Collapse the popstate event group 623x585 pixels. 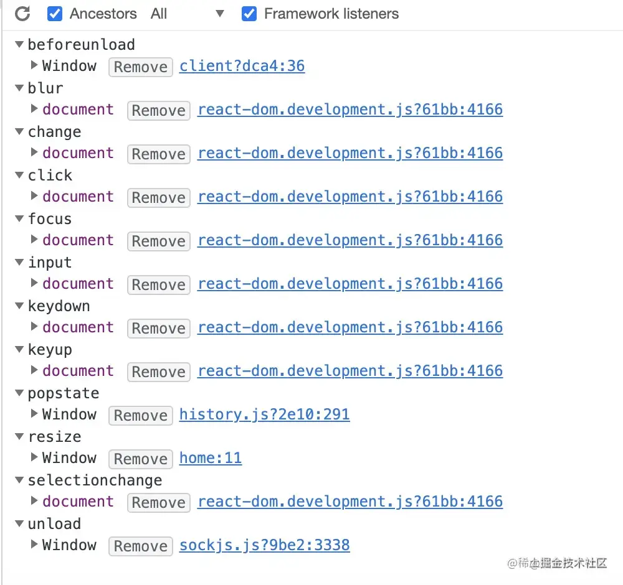tap(19, 393)
